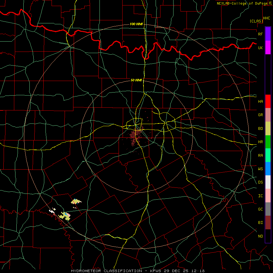Click the DS legend label
The width and height of the screenshot is (273, 273).
tap(260, 182)
